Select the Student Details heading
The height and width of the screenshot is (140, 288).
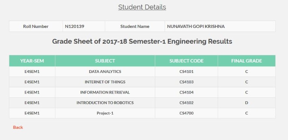(x=142, y=7)
